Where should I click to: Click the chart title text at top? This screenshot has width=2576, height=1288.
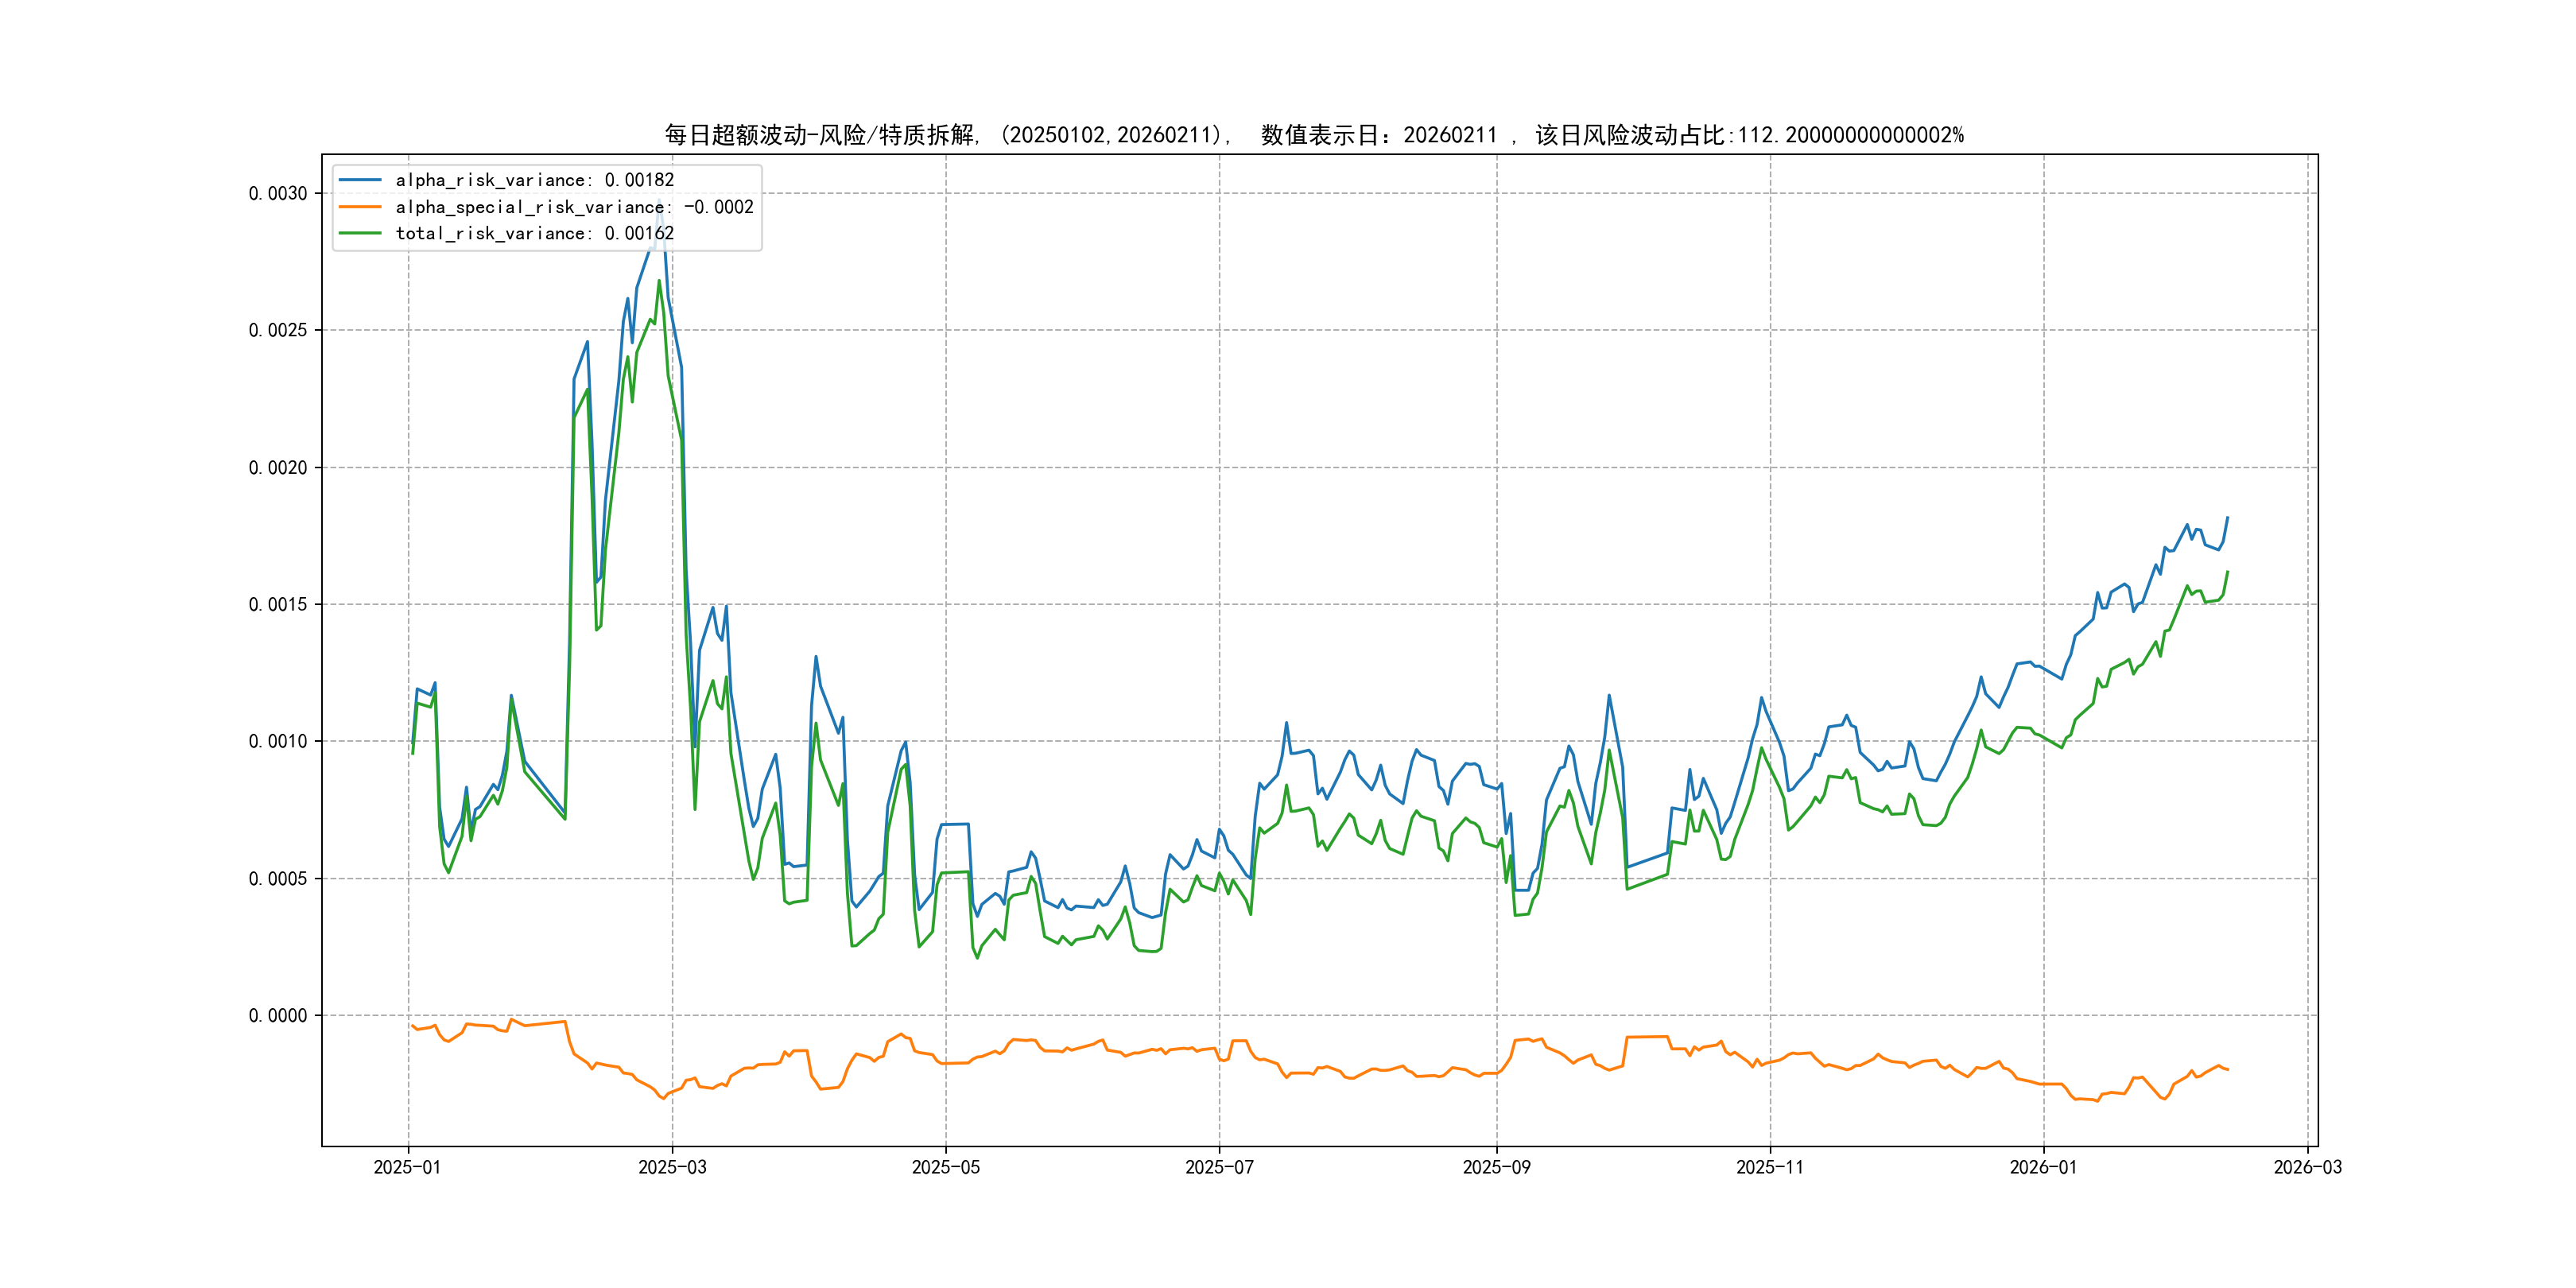[1313, 135]
